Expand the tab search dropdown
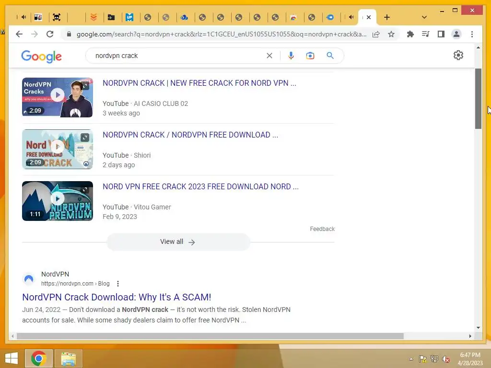 pos(424,17)
